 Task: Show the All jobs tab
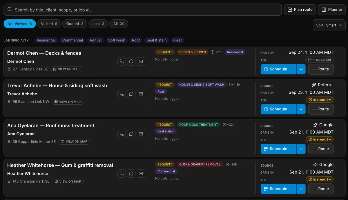coord(119,24)
